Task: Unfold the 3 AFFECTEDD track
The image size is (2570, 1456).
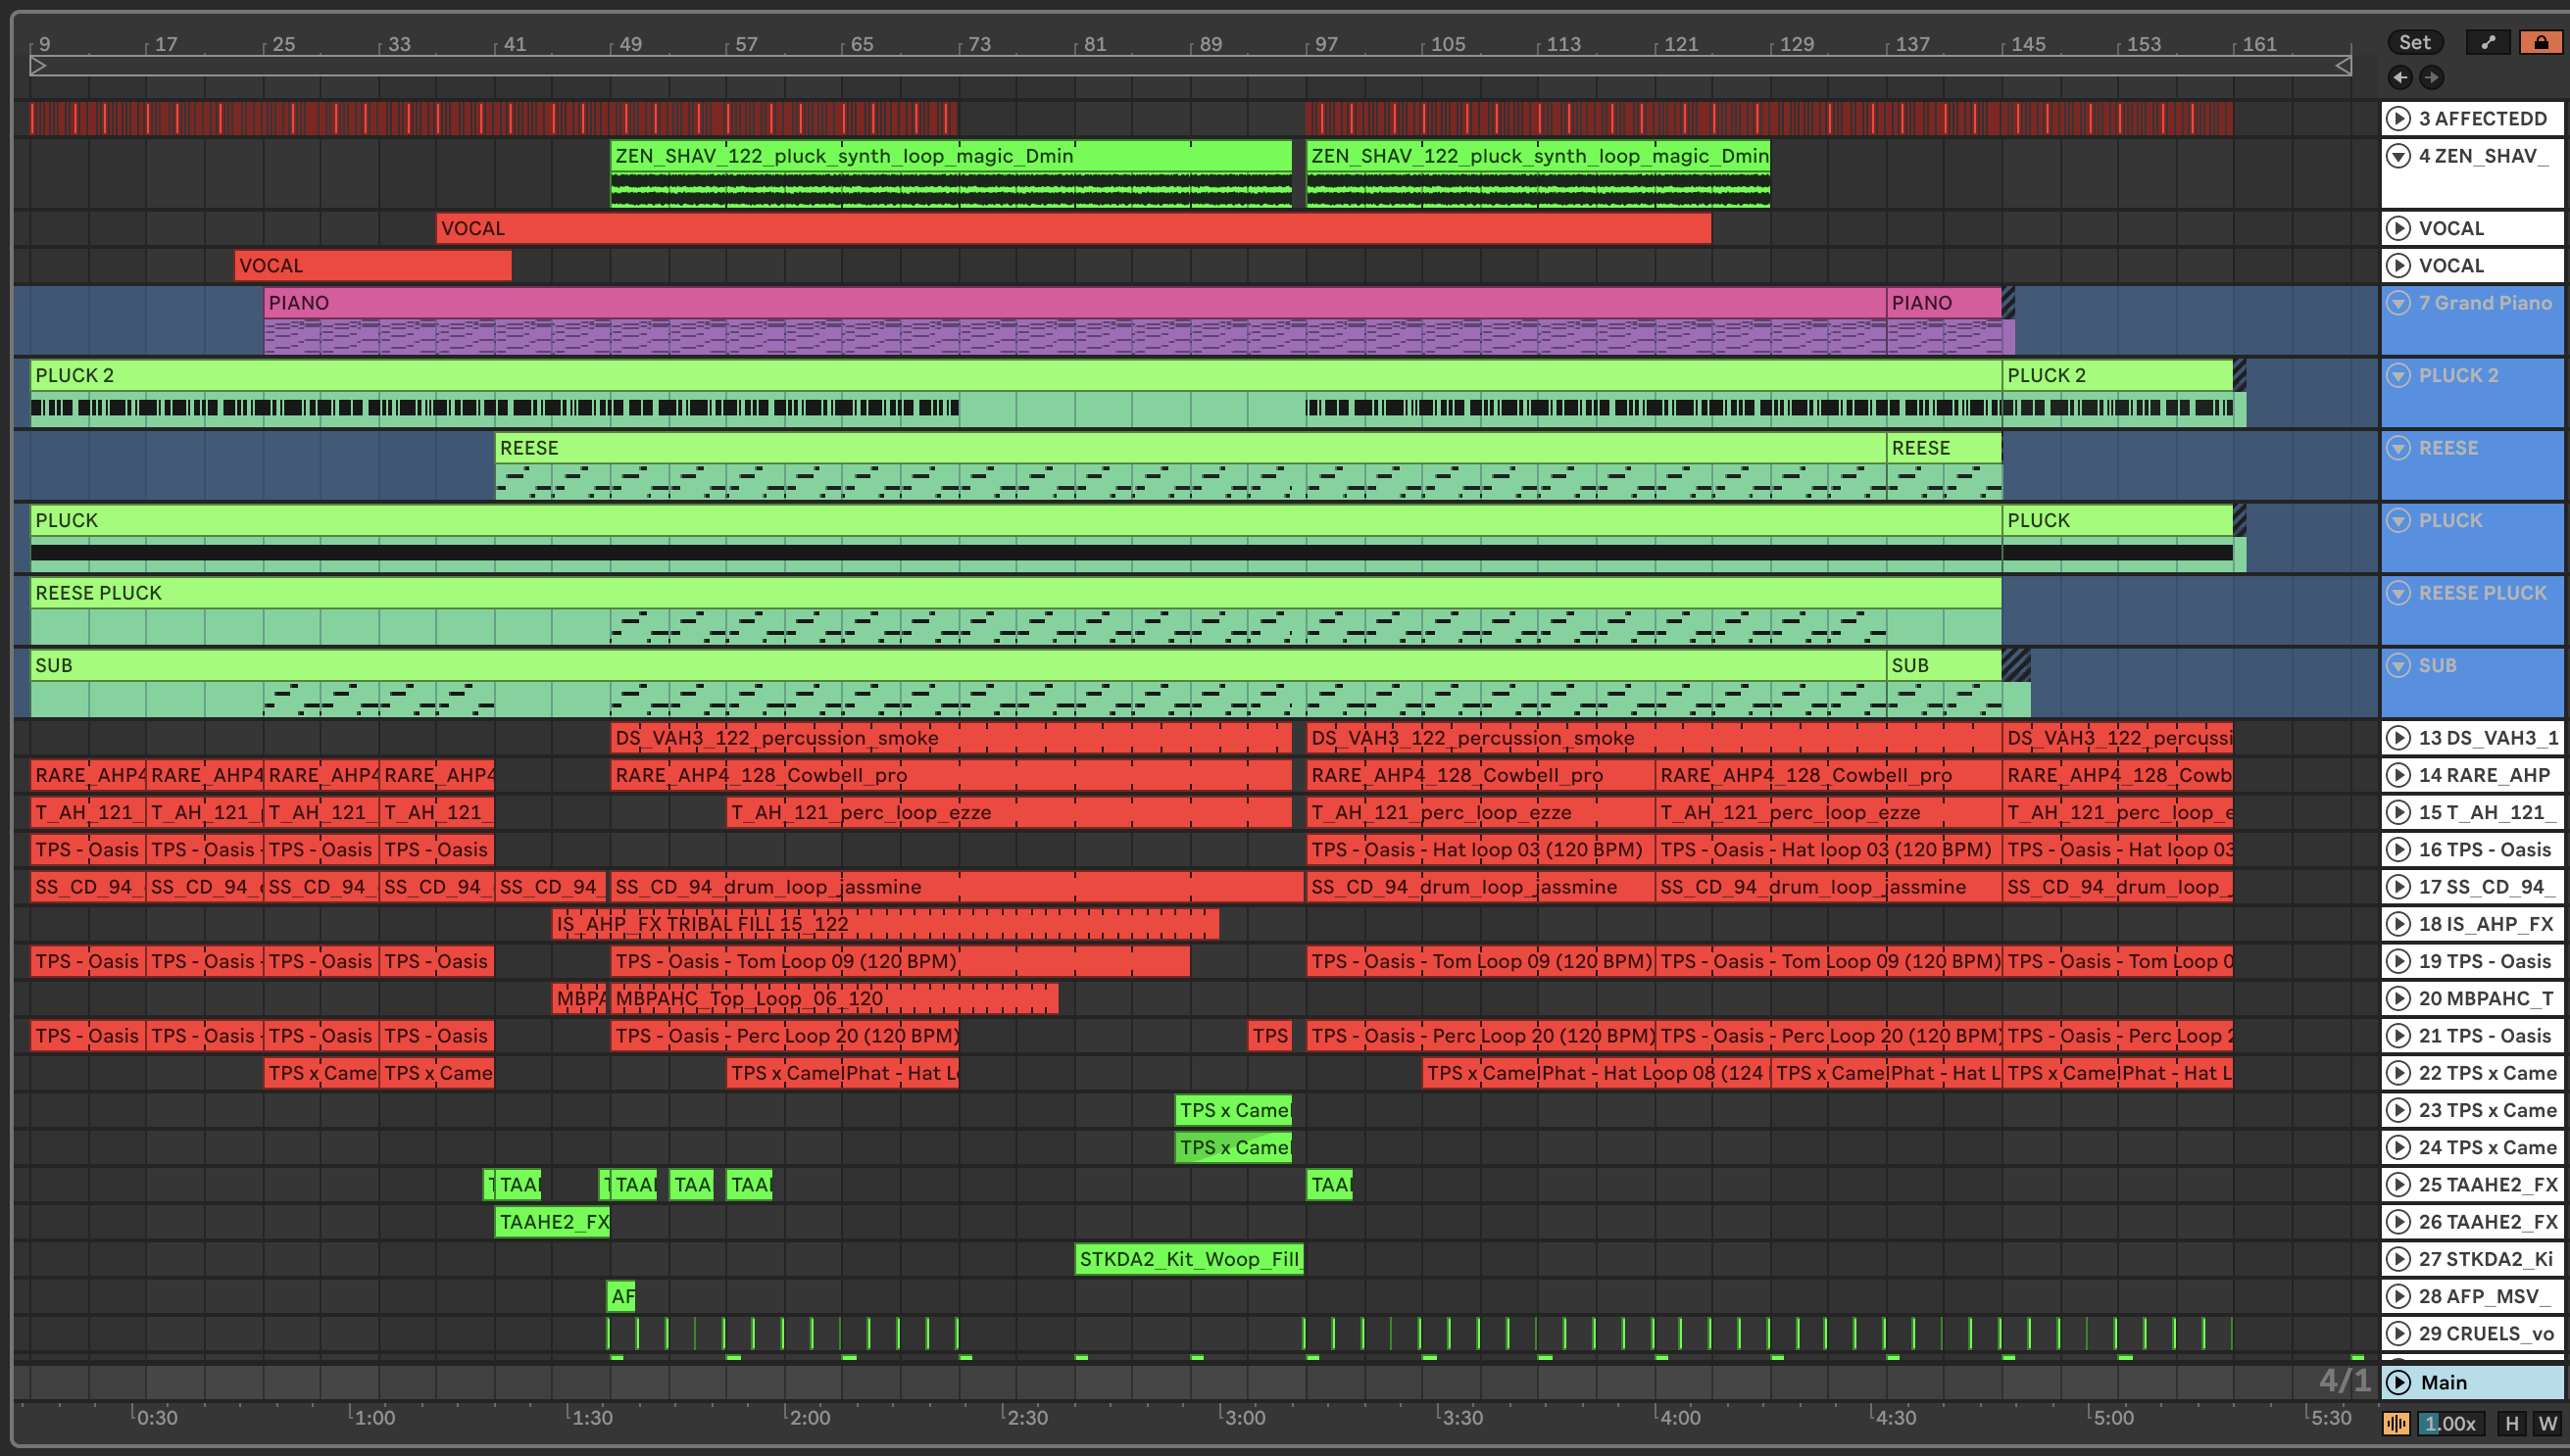Action: point(2397,118)
